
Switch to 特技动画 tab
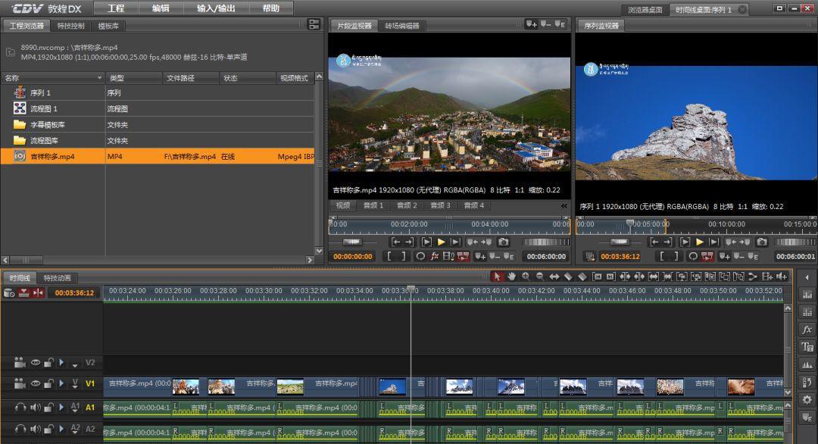tap(57, 278)
